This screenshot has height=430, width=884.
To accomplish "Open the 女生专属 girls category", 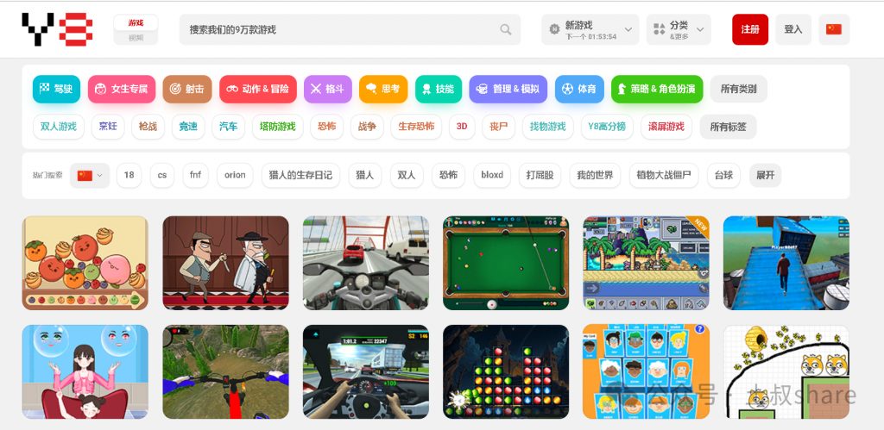I will coord(121,89).
